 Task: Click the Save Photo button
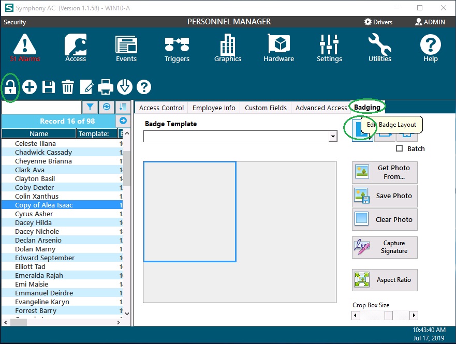pos(385,196)
